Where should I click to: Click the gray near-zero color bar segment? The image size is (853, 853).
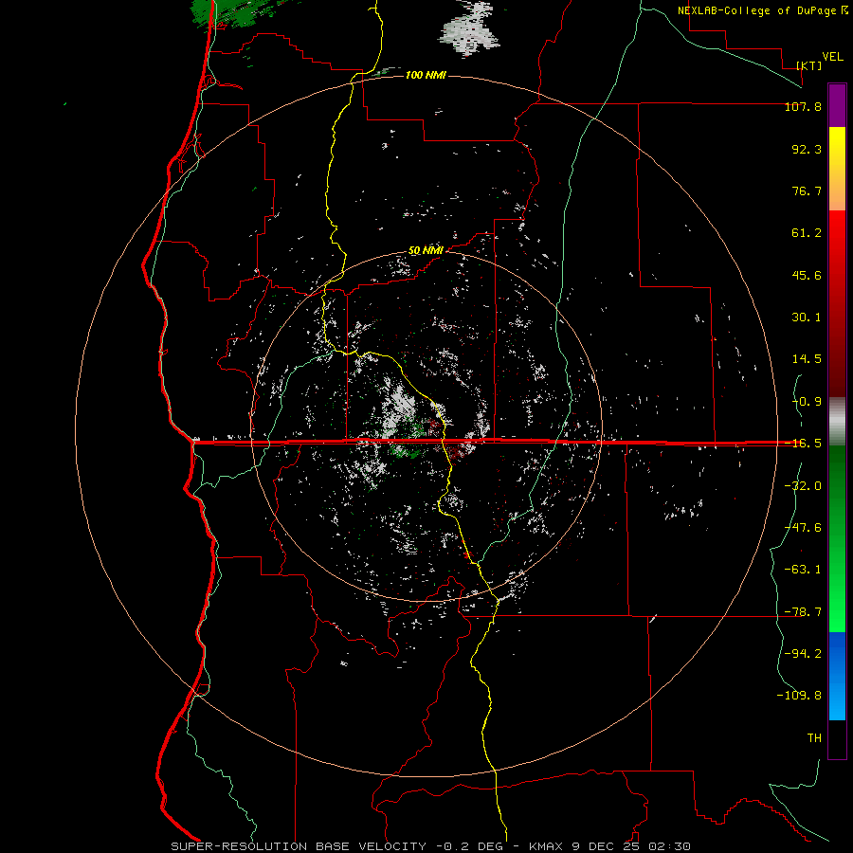tap(837, 422)
